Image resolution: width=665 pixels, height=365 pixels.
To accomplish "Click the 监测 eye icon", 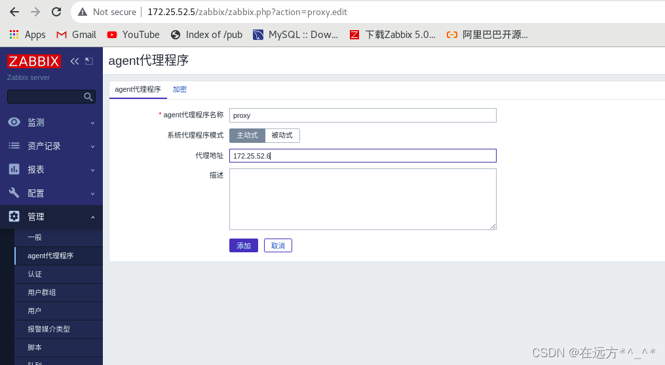I will pos(14,123).
